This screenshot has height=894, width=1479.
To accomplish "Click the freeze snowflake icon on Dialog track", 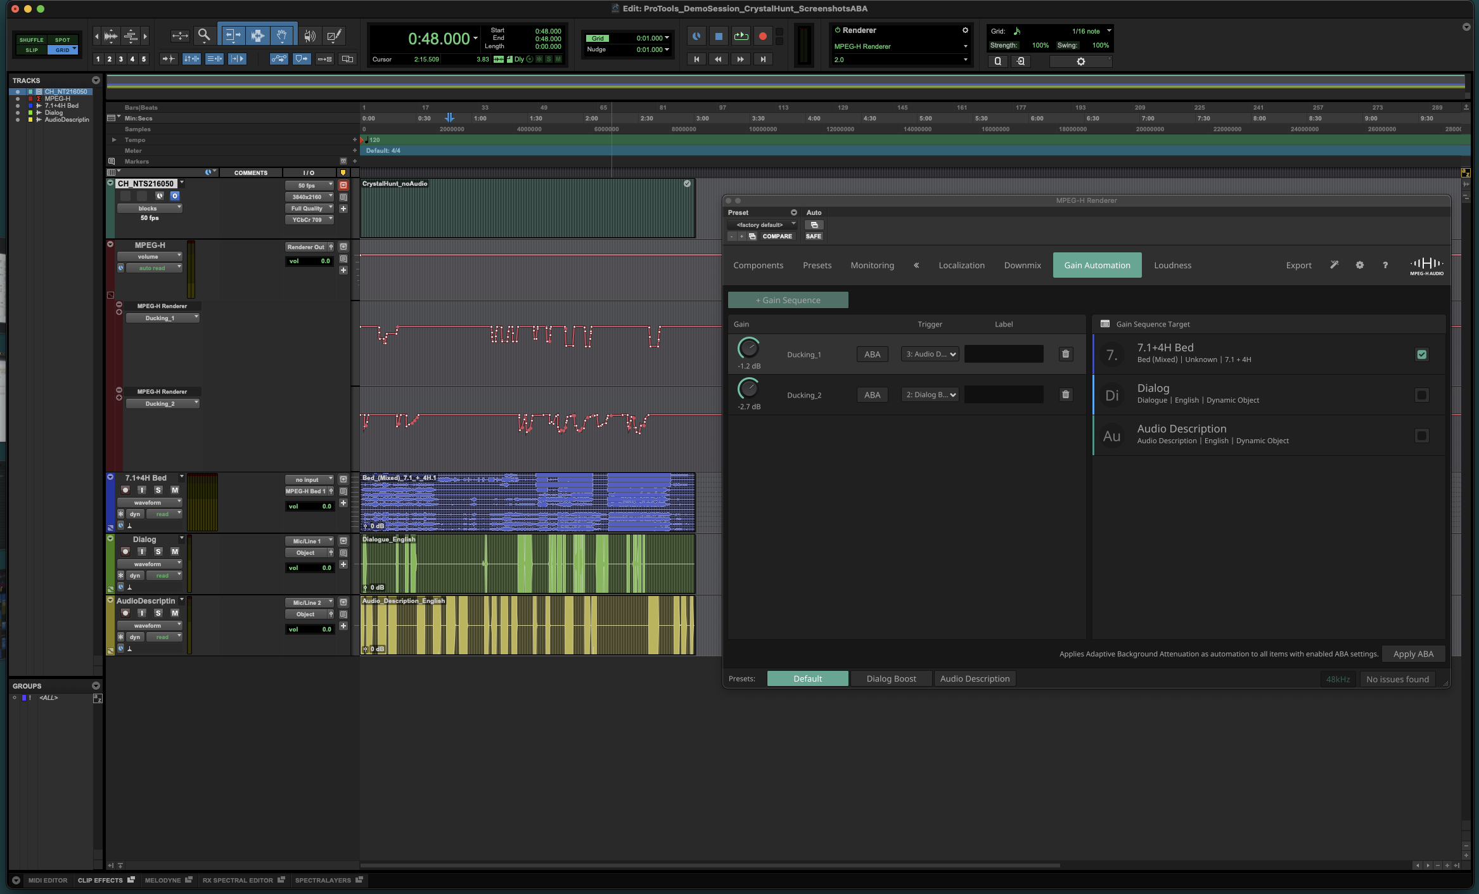I will tap(121, 576).
